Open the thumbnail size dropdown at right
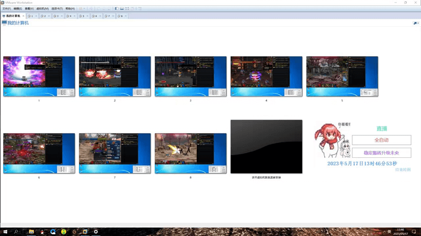This screenshot has height=236, width=421. coord(416,23)
